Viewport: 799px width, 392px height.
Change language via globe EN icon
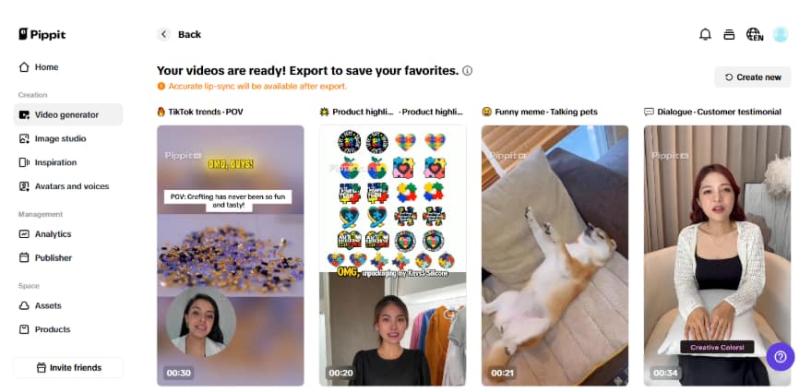pyautogui.click(x=755, y=35)
